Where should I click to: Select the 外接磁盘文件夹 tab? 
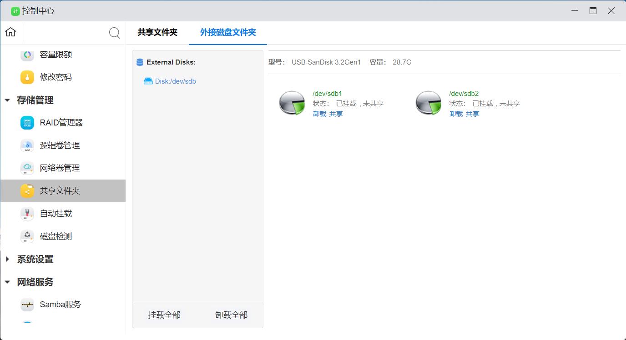coord(228,33)
